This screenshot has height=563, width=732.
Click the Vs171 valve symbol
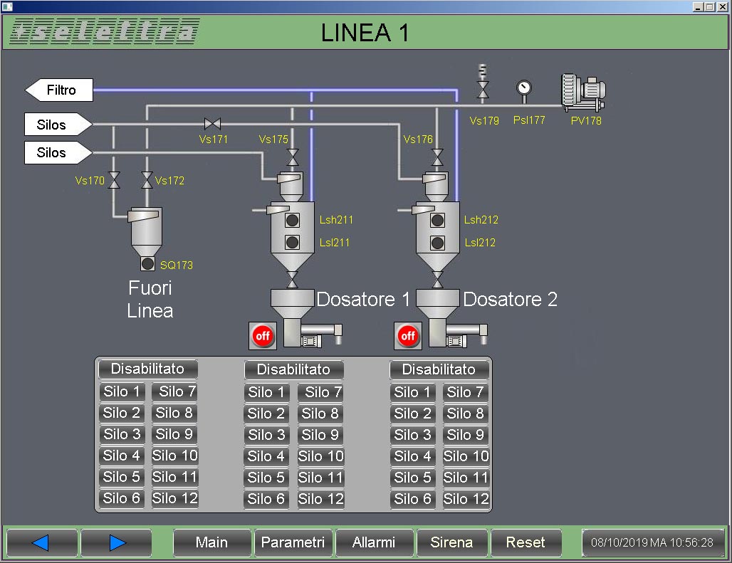click(212, 124)
